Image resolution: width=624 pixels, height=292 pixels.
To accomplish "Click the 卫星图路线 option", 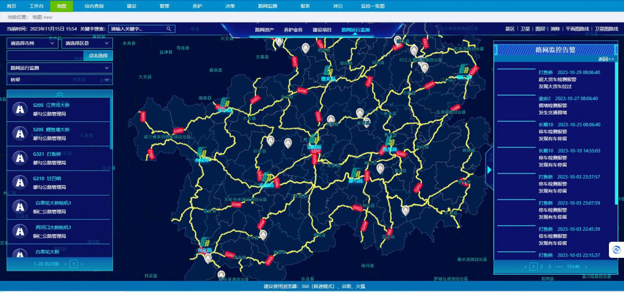I will (x=607, y=29).
